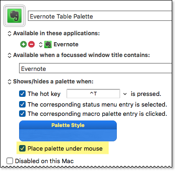
Task: Expand the 'Available in these applications' popup
Action: 9,33
